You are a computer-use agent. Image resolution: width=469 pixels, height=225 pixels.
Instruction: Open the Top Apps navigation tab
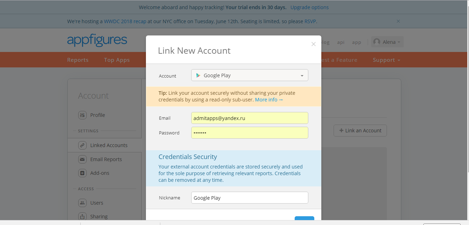(x=117, y=60)
